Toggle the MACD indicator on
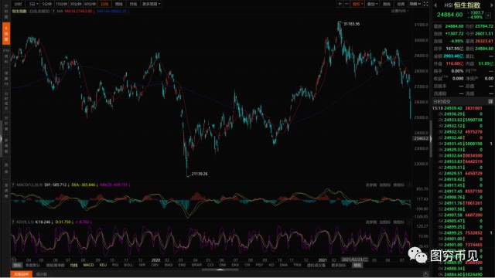The width and height of the screenshot is (495, 278). (x=88, y=266)
